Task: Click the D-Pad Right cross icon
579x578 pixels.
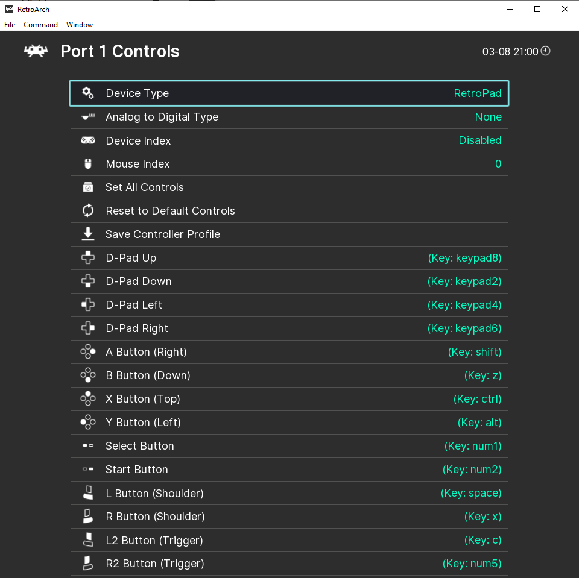Action: tap(88, 328)
